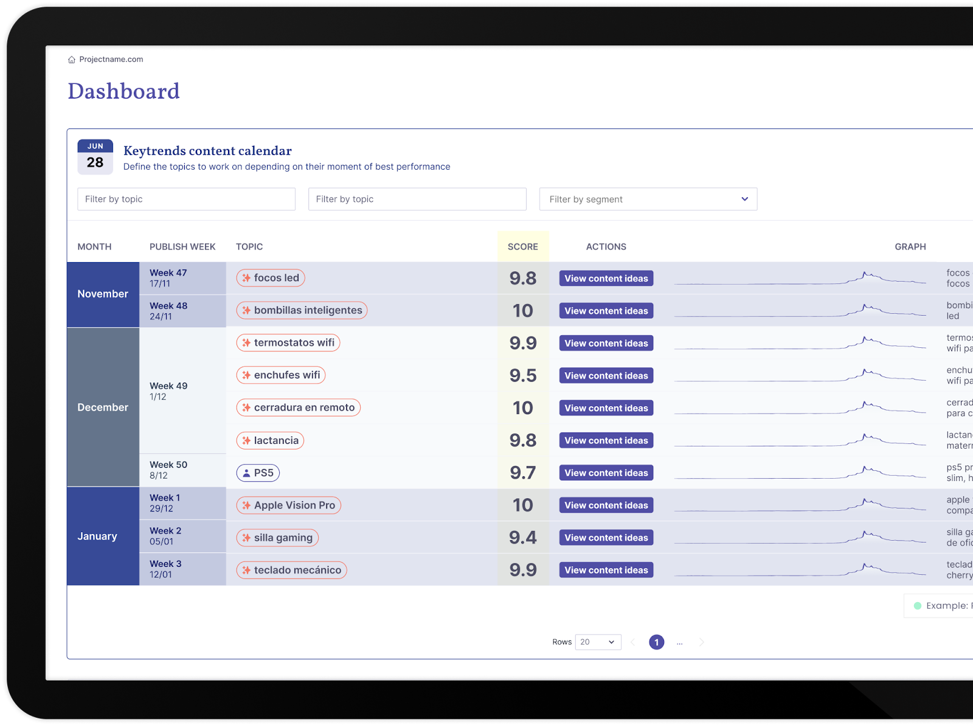View content ideas for PS5
This screenshot has width=973, height=725.
point(606,473)
